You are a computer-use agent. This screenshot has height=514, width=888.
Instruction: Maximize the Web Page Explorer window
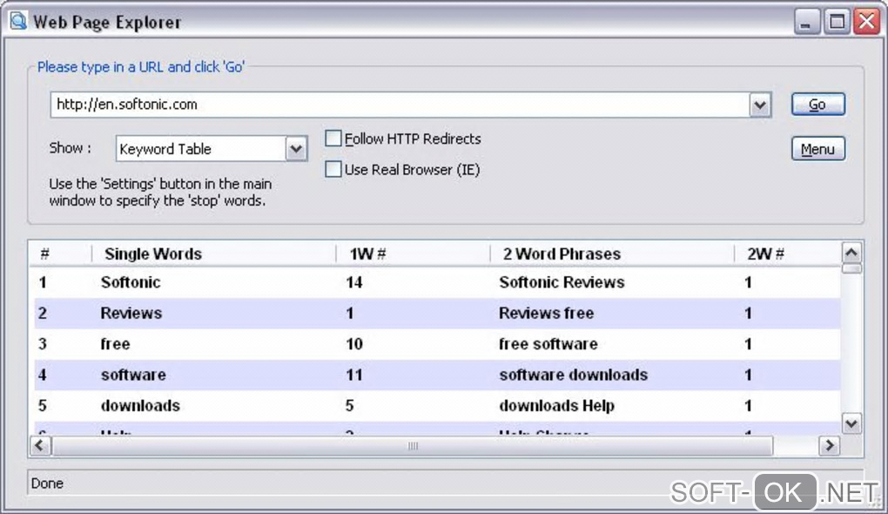pyautogui.click(x=837, y=22)
